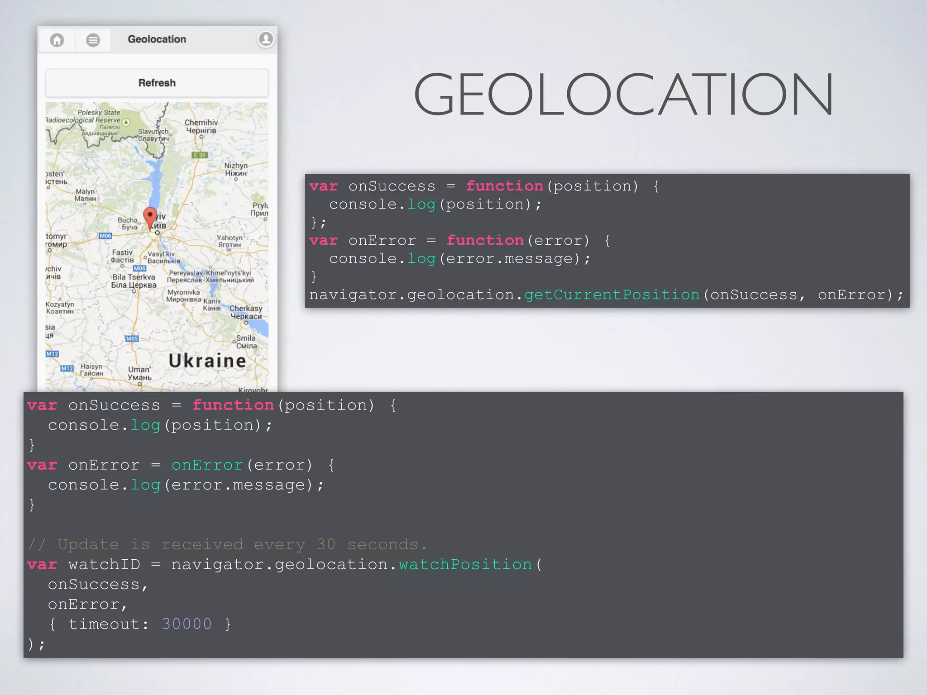Open the user profile icon

(x=266, y=39)
